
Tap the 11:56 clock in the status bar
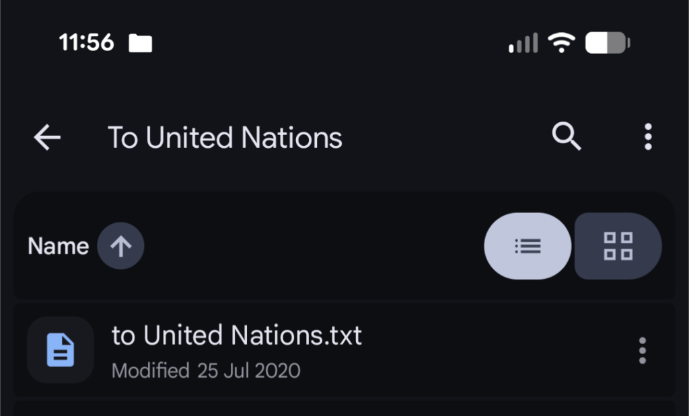[86, 43]
